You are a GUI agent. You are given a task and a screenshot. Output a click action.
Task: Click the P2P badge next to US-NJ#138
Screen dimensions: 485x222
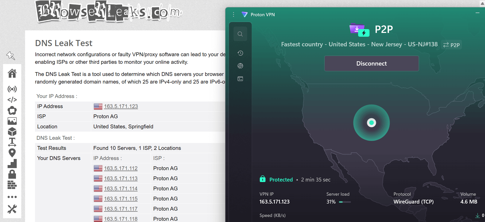451,45
